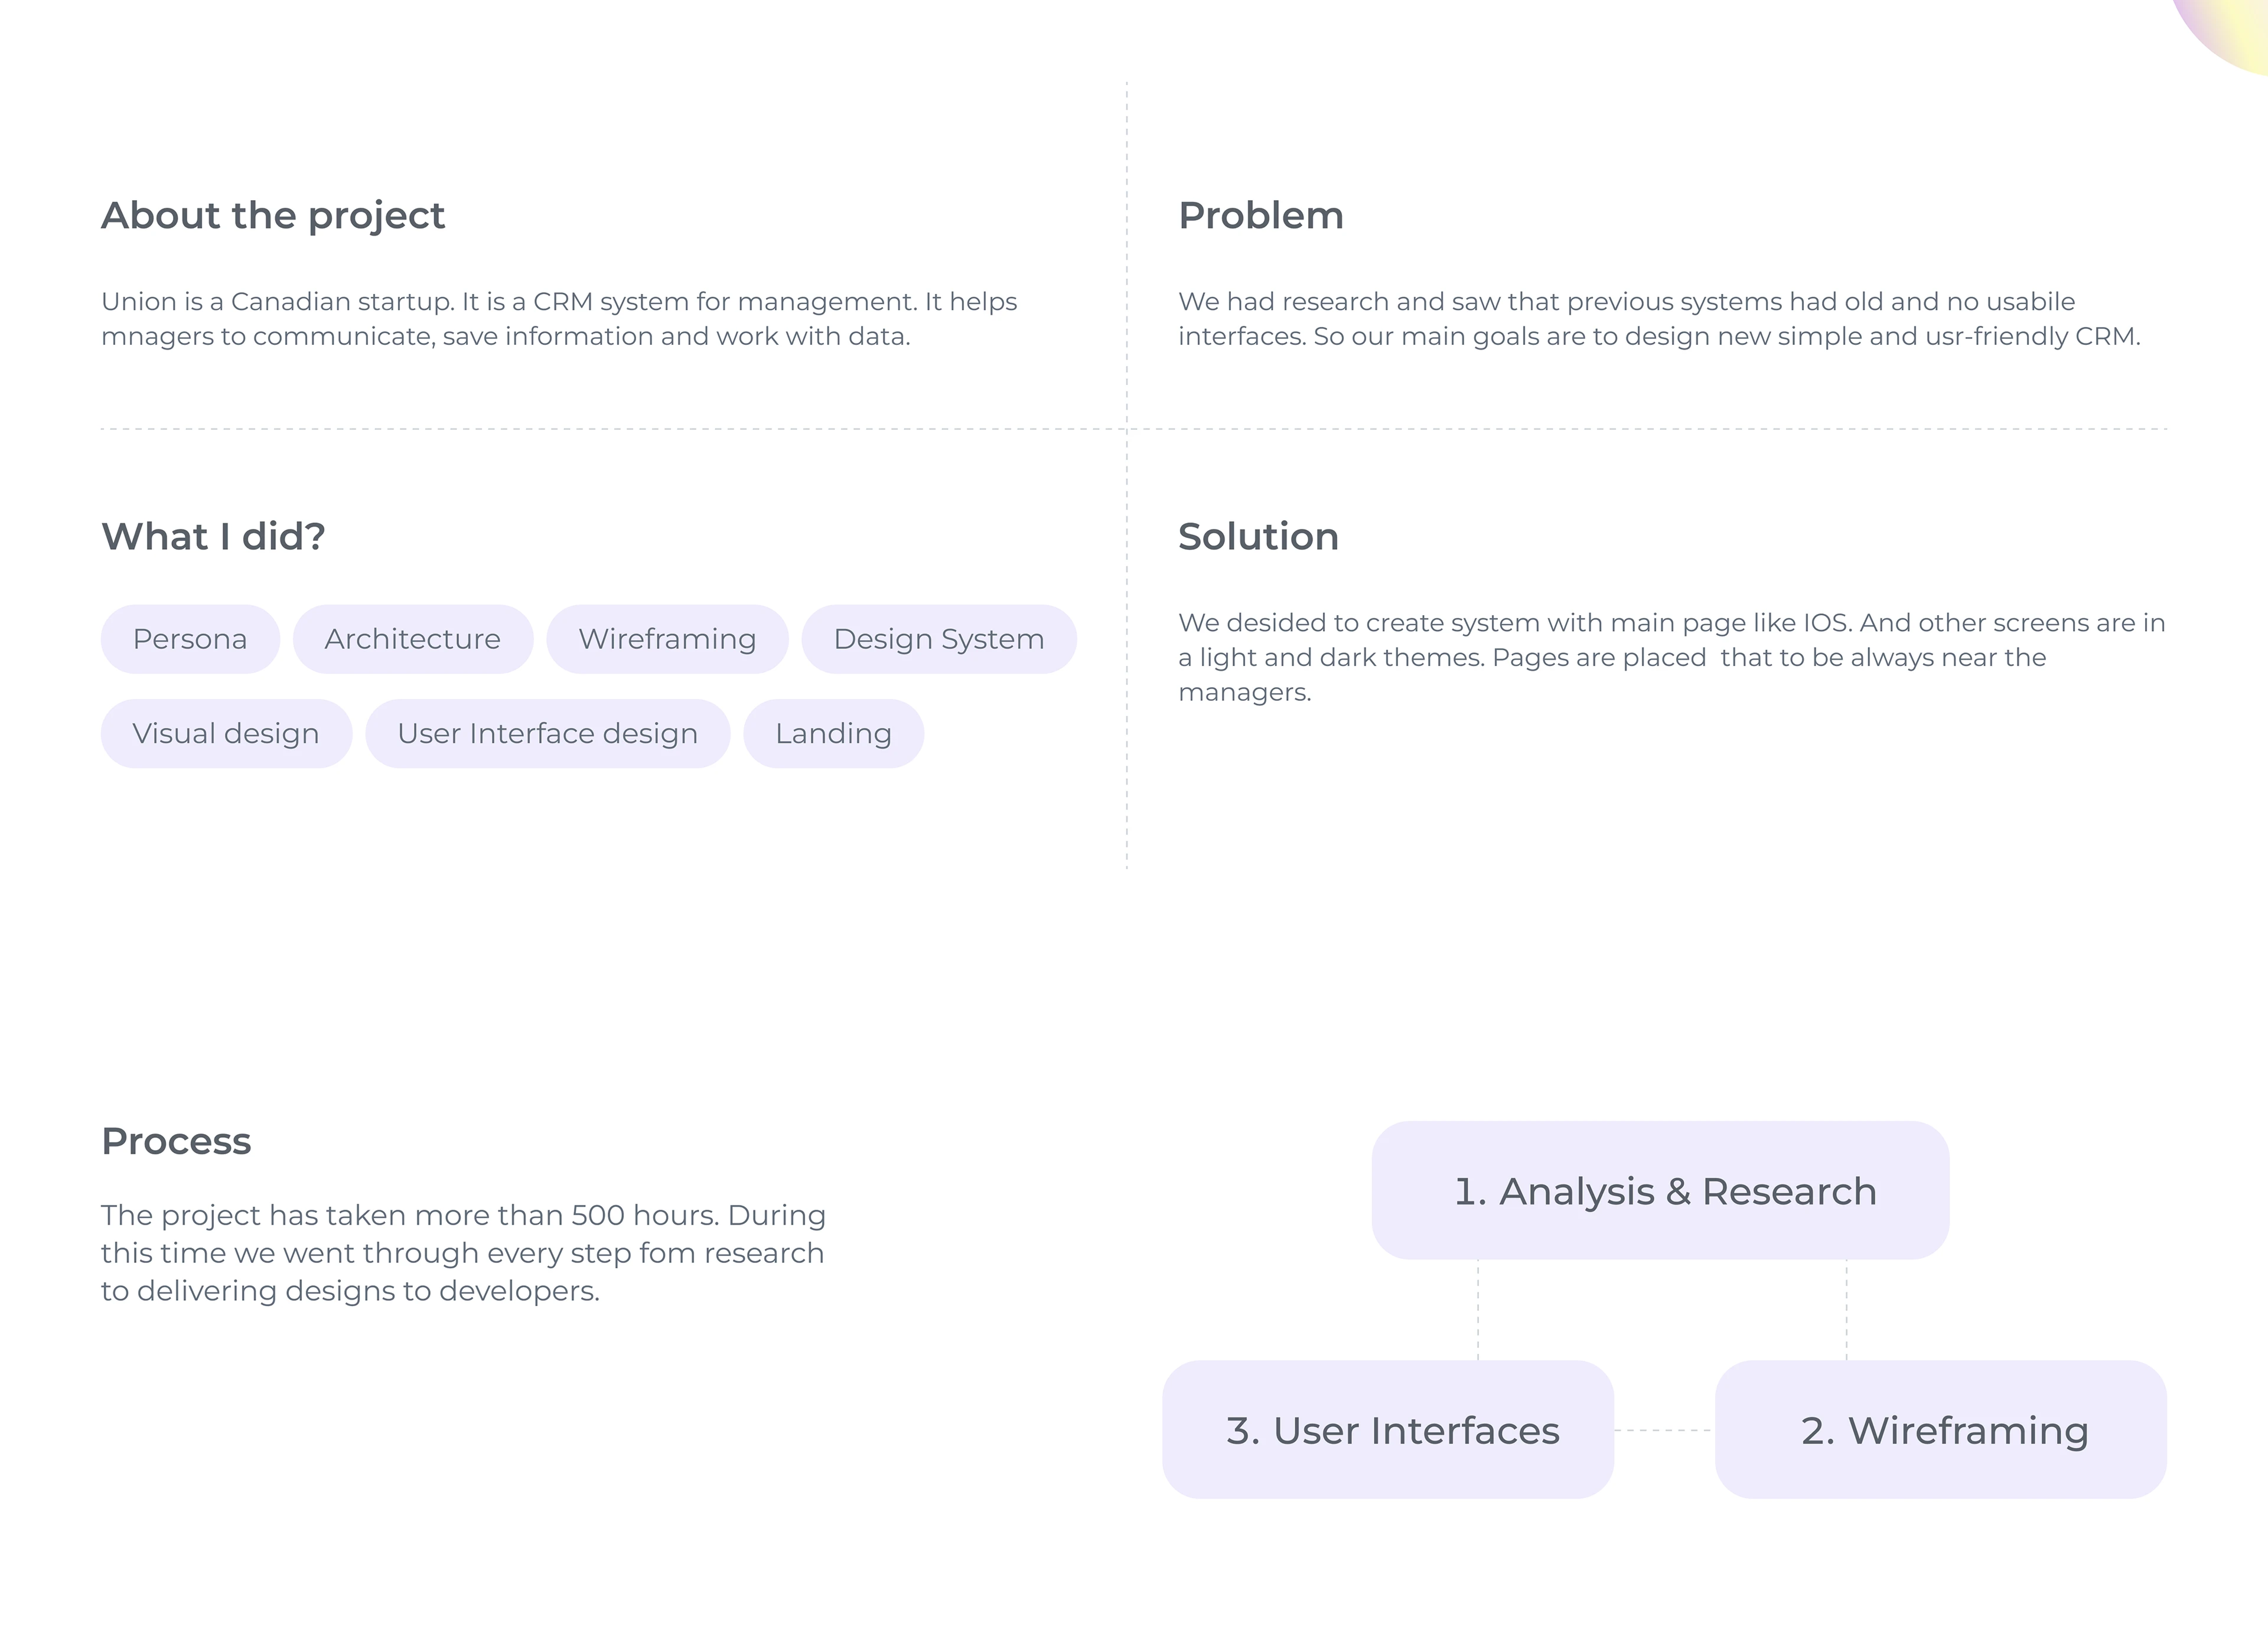Image resolution: width=2268 pixels, height=1639 pixels.
Task: Click the Union Canadian startup description paragraph
Action: (558, 319)
